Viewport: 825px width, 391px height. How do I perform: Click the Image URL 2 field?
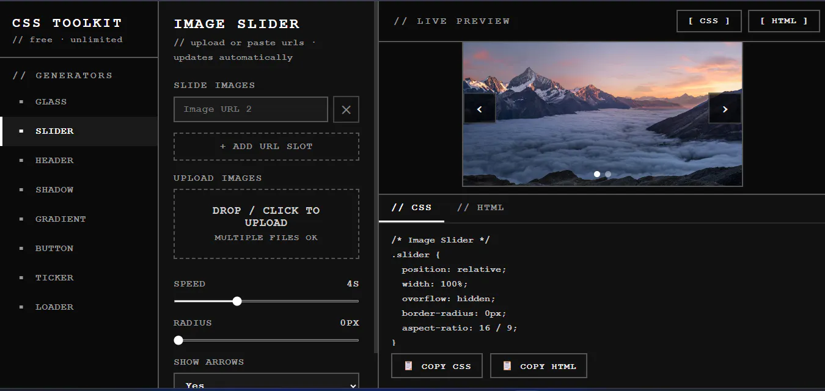[251, 109]
